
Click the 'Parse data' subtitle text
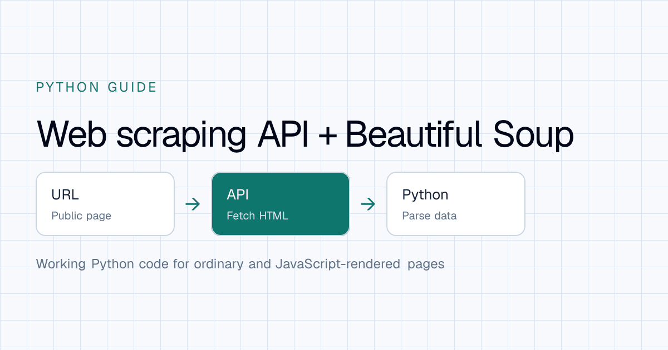(x=429, y=216)
